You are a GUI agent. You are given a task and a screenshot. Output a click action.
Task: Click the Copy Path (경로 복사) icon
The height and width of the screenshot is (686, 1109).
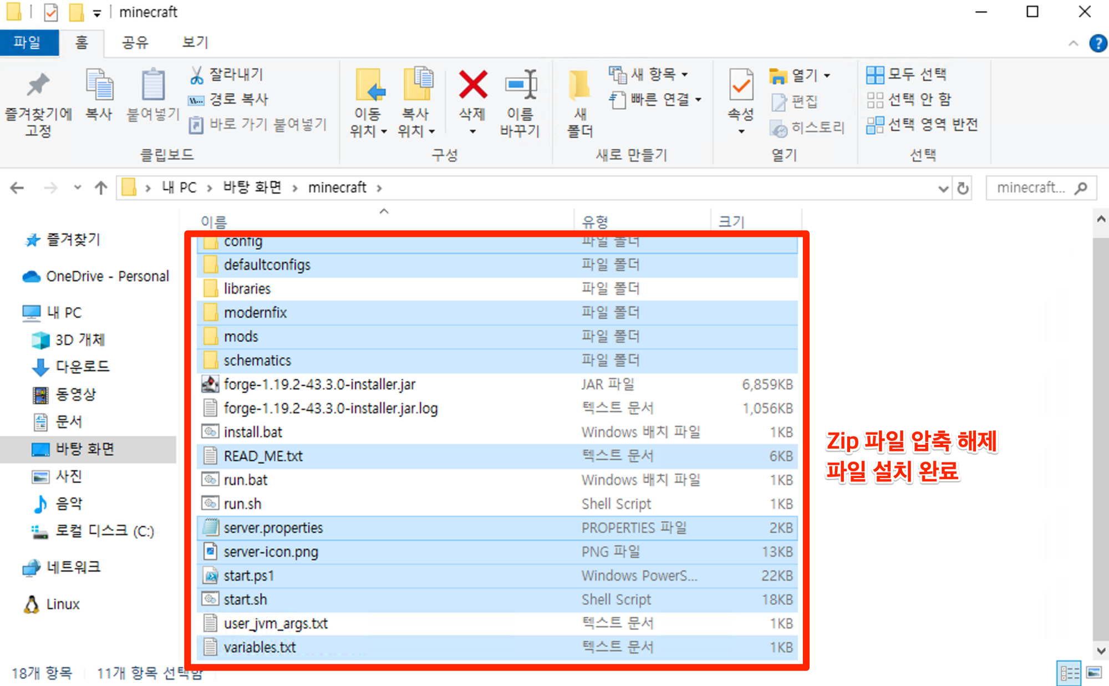point(197,100)
